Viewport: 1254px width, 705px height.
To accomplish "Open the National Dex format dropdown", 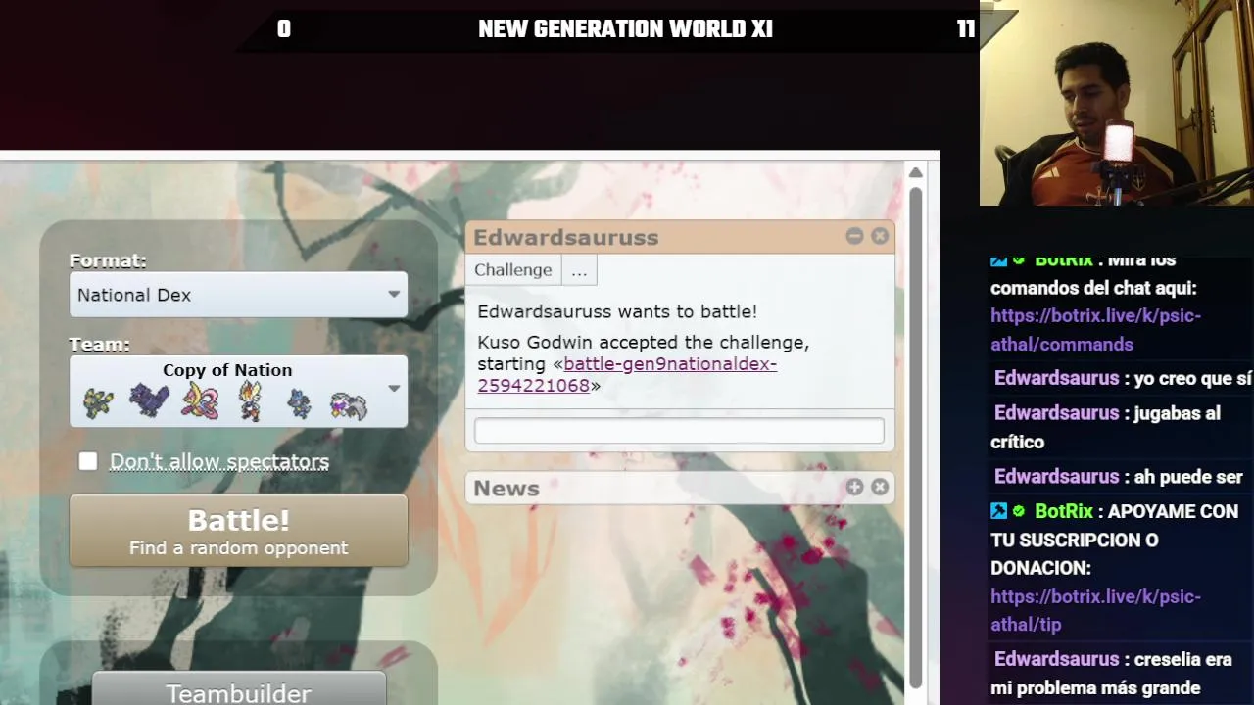I will coord(238,295).
